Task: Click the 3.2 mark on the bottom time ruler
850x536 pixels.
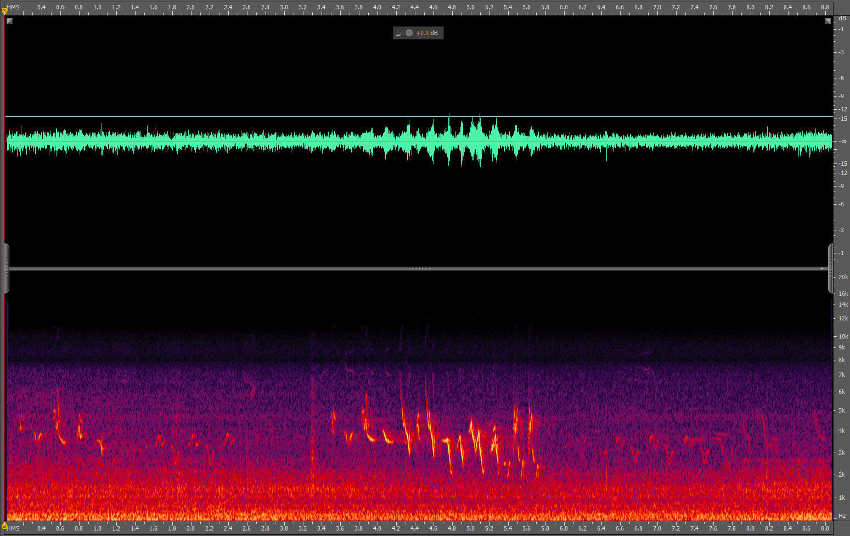Action: pyautogui.click(x=302, y=528)
